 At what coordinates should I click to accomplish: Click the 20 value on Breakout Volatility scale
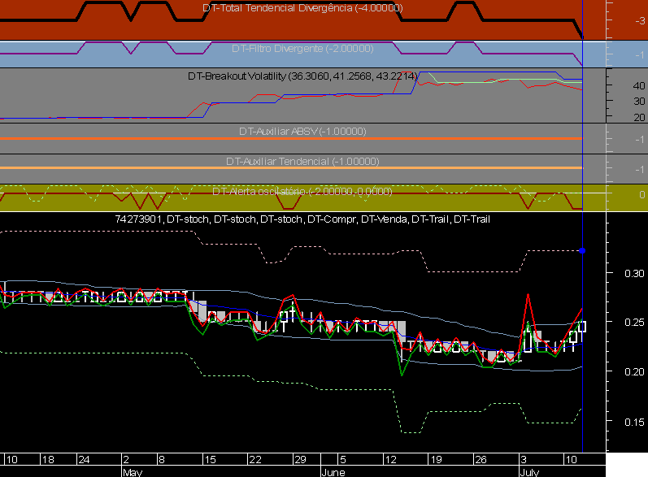coord(638,117)
